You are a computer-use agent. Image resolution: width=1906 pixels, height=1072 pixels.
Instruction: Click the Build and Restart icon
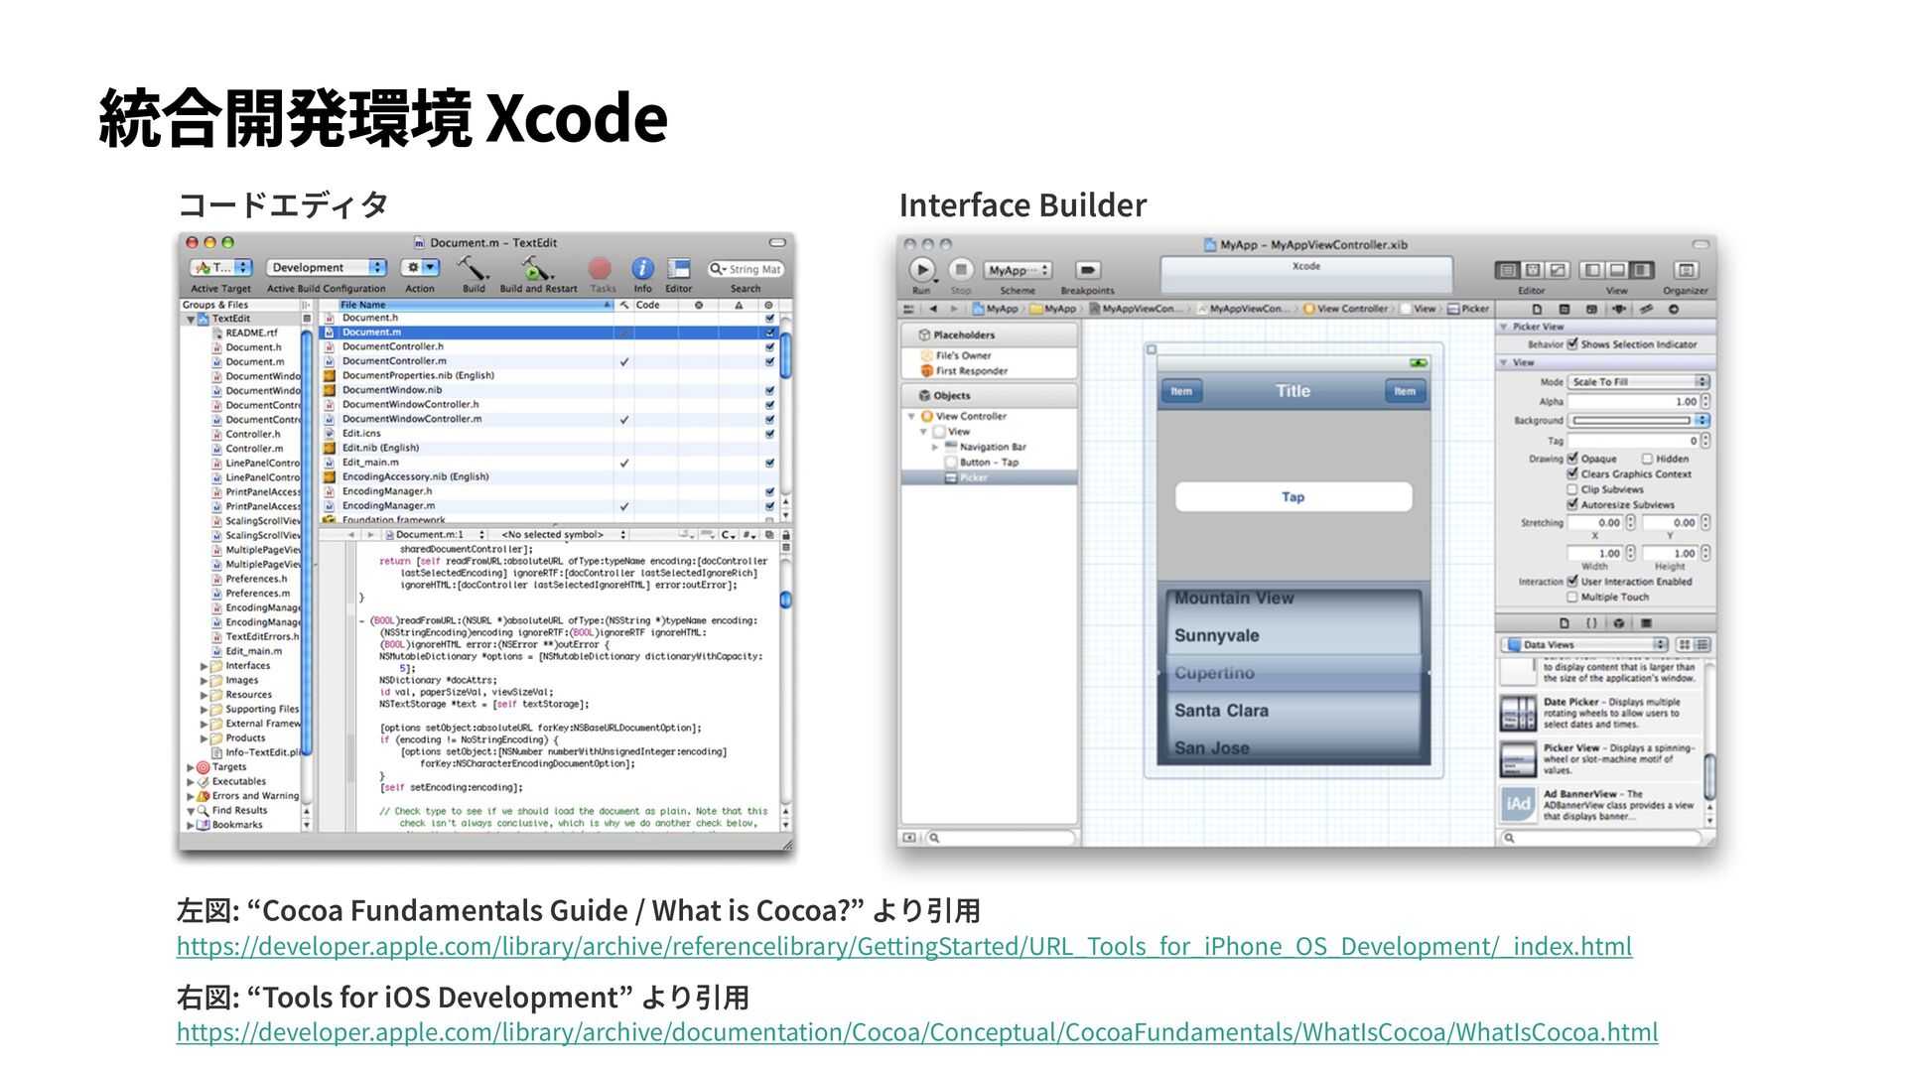(x=536, y=267)
